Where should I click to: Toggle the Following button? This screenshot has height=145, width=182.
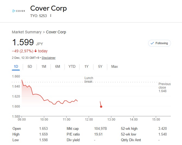(x=159, y=43)
